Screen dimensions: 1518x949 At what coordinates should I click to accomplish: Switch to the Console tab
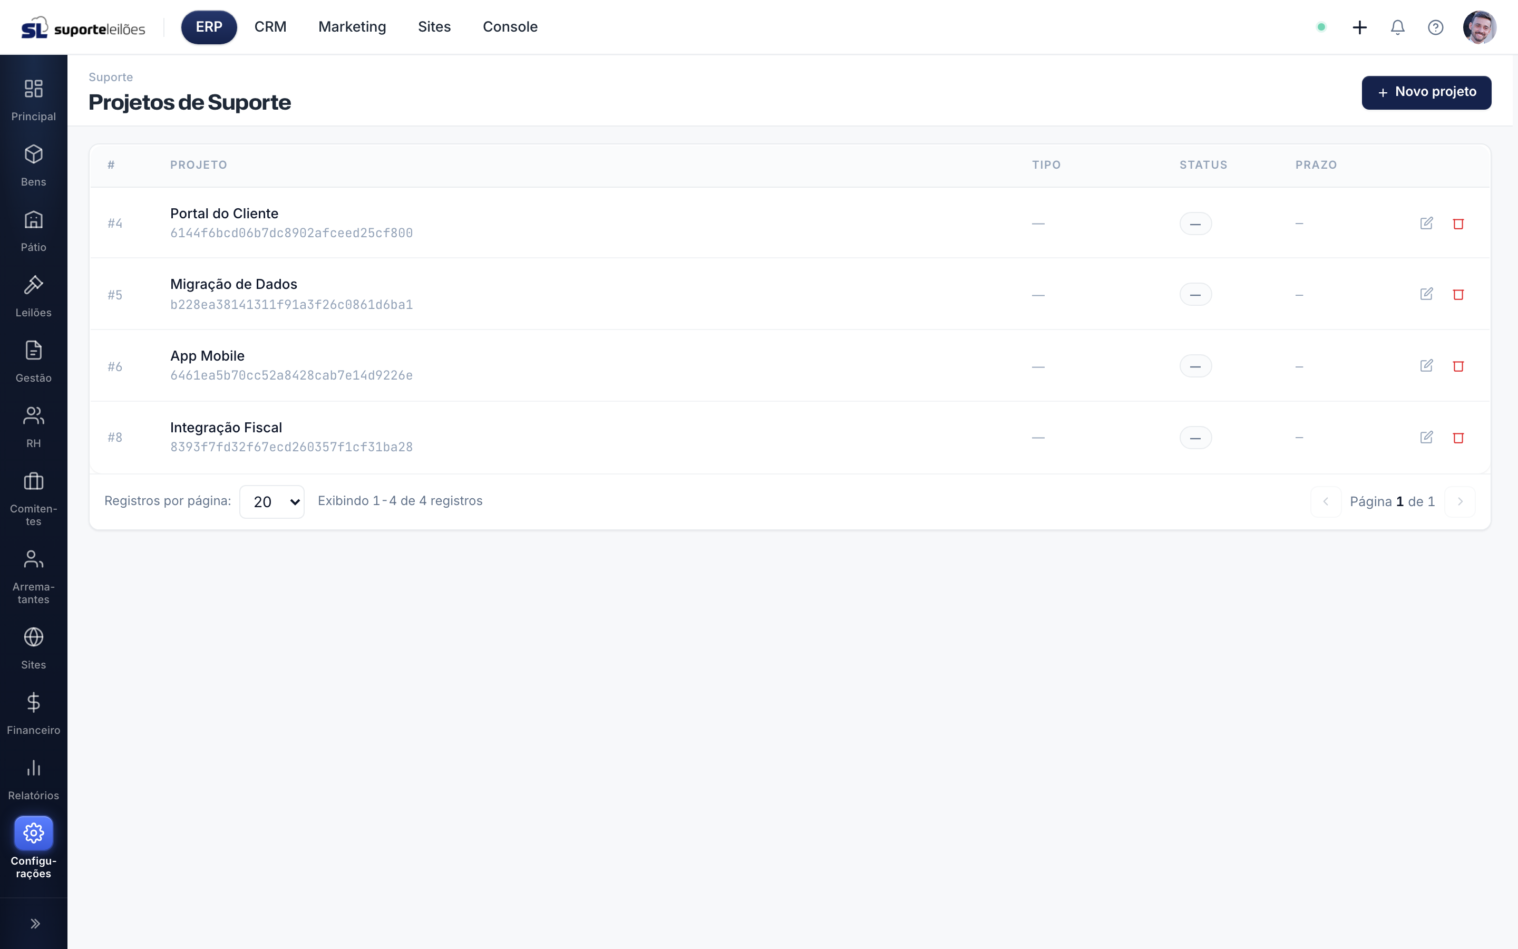510,27
